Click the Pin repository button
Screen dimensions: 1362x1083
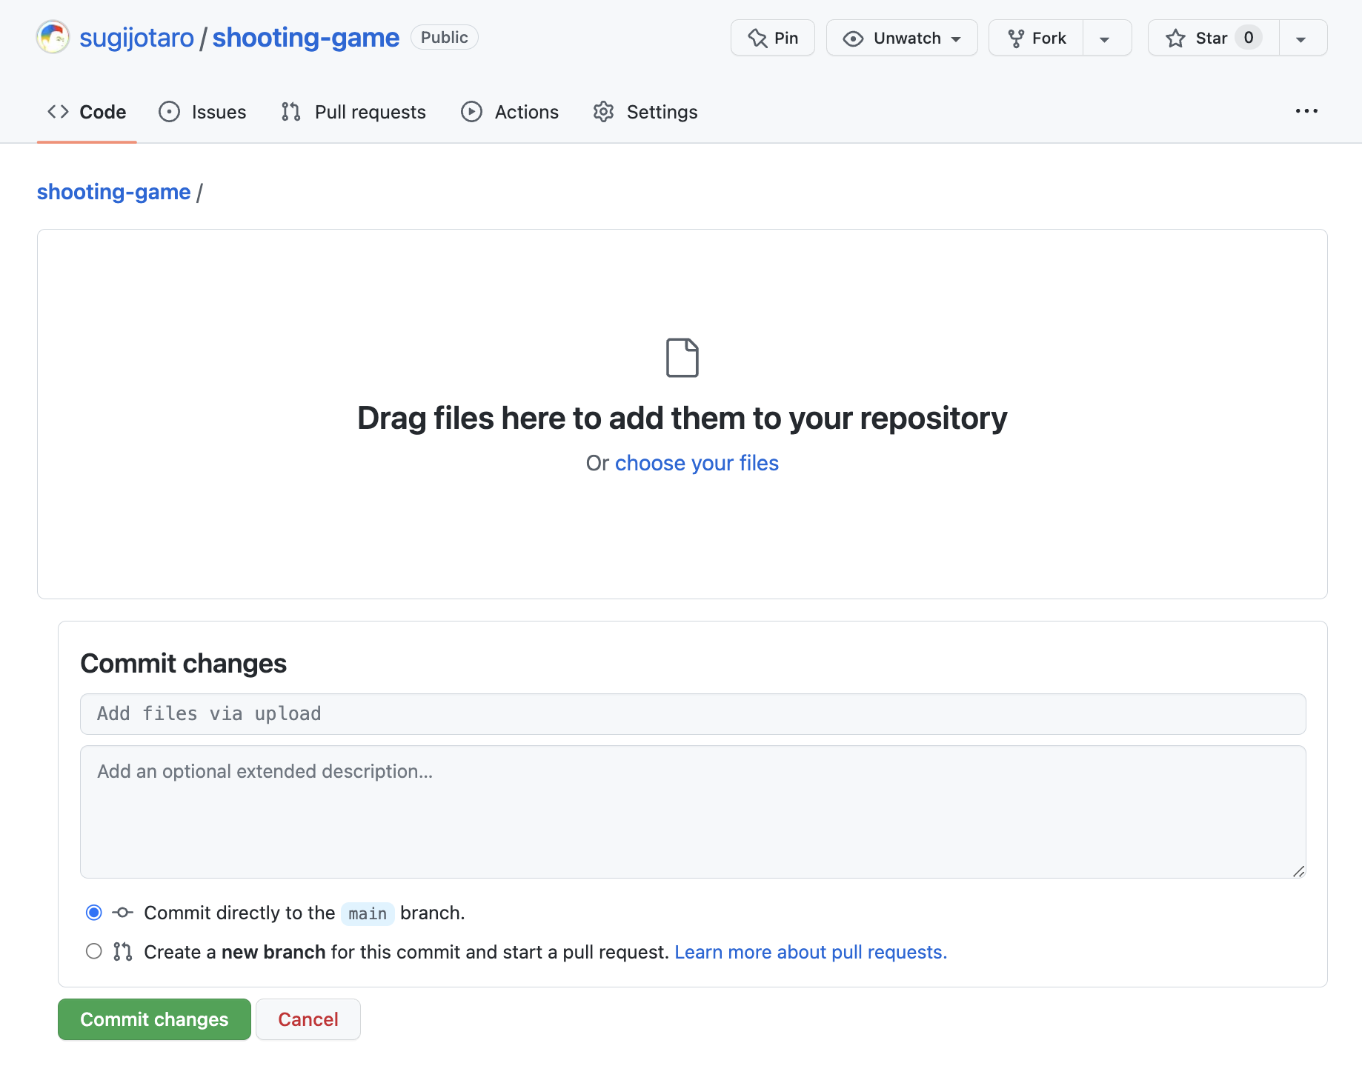[772, 38]
